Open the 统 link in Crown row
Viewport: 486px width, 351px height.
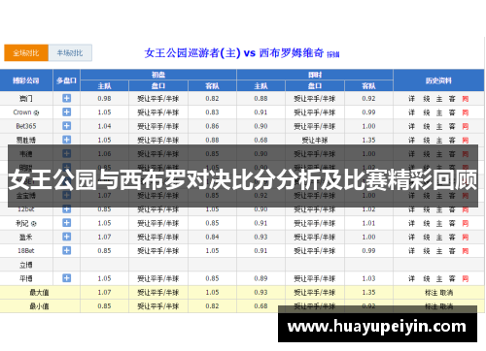[427, 112]
